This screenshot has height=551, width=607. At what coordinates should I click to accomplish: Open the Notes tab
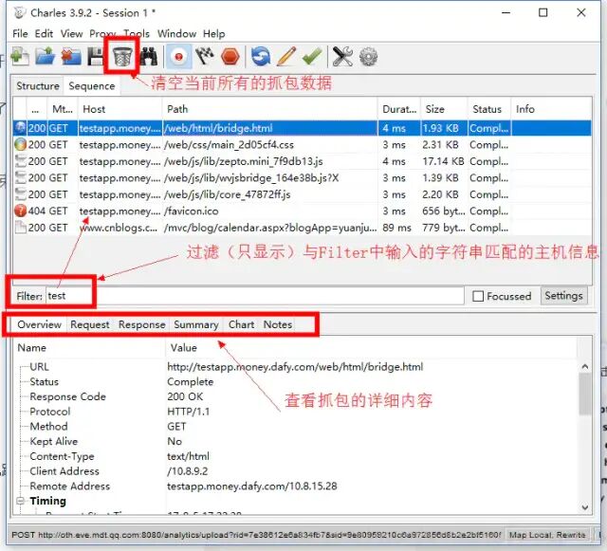[x=278, y=324]
